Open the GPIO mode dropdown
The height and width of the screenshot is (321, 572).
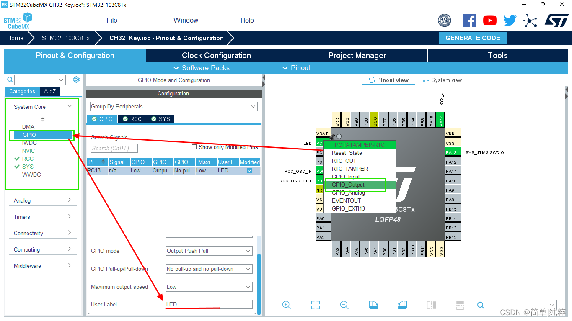209,251
